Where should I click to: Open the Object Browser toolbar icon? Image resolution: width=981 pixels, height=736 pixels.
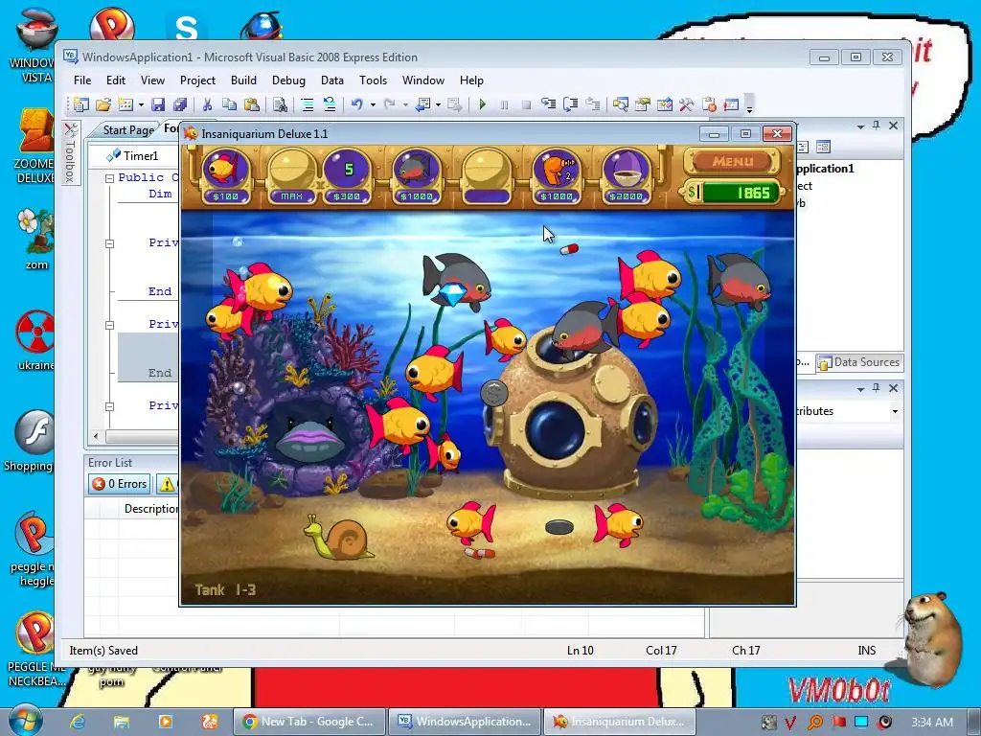click(x=665, y=104)
